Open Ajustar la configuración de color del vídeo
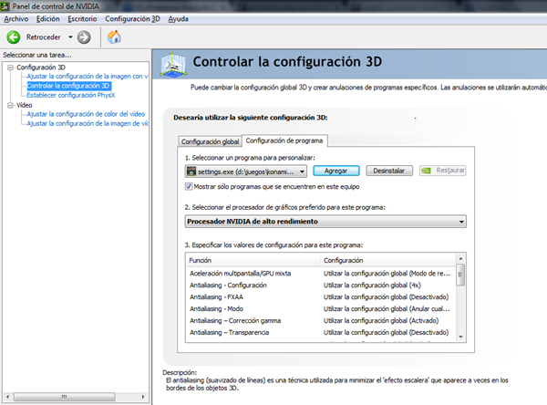The image size is (547, 405). (86, 114)
